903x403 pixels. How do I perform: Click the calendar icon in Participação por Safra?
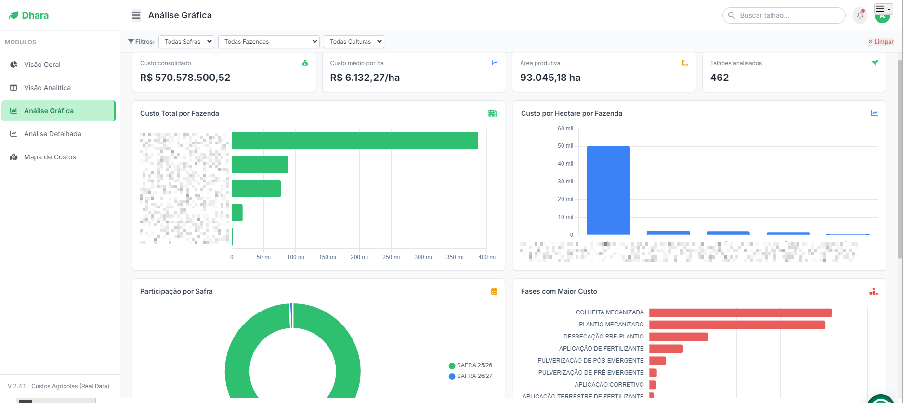[x=494, y=291]
